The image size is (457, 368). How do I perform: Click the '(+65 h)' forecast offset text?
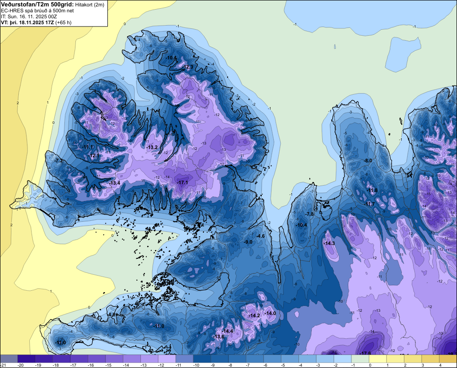click(x=63, y=22)
